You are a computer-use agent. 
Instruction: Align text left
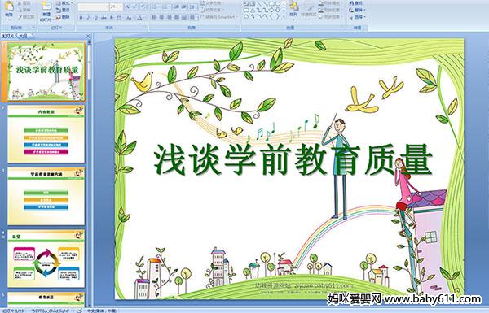pos(154,17)
